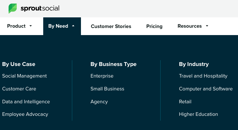The height and width of the screenshot is (130, 238).
Task: Collapse the By Need menu arrow
Action: 73,26
